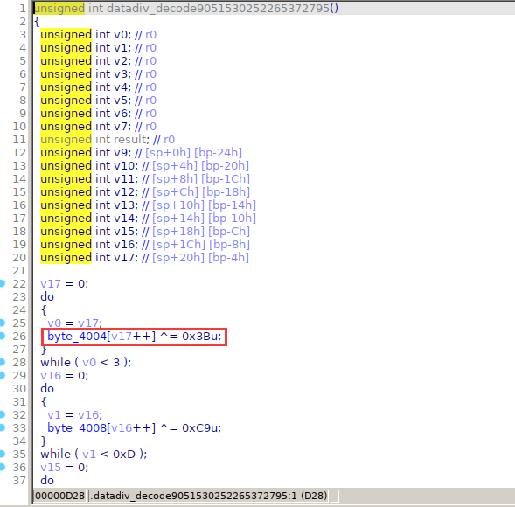515x507 pixels.
Task: Toggle breakpoint dot at line 25
Action: click(2, 323)
